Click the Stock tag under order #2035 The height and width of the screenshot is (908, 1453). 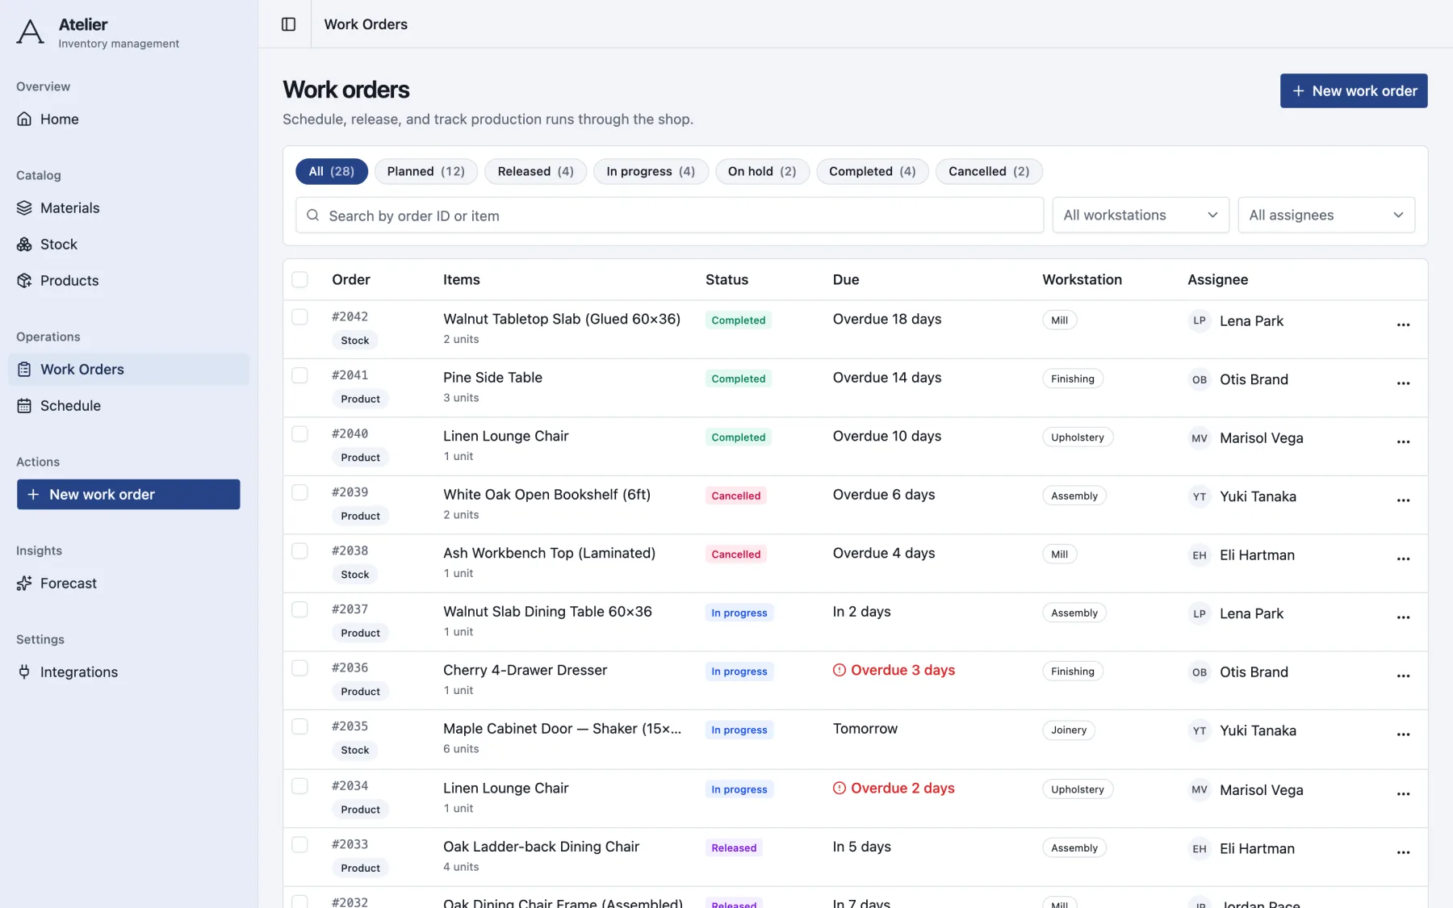coord(355,750)
